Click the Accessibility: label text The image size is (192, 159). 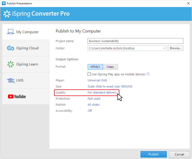point(64,111)
